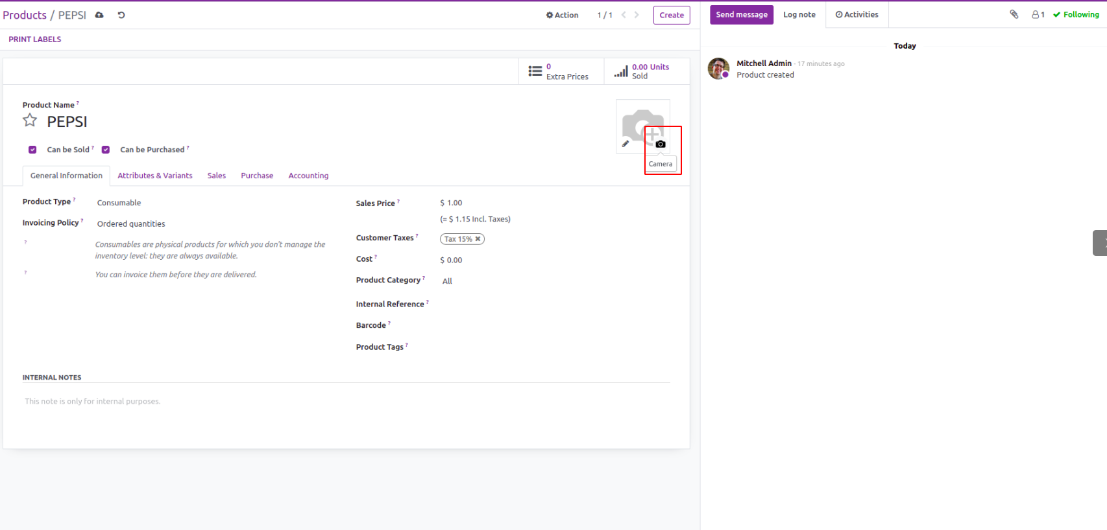
Task: Mark PEPSI as favorite star
Action: coord(30,121)
